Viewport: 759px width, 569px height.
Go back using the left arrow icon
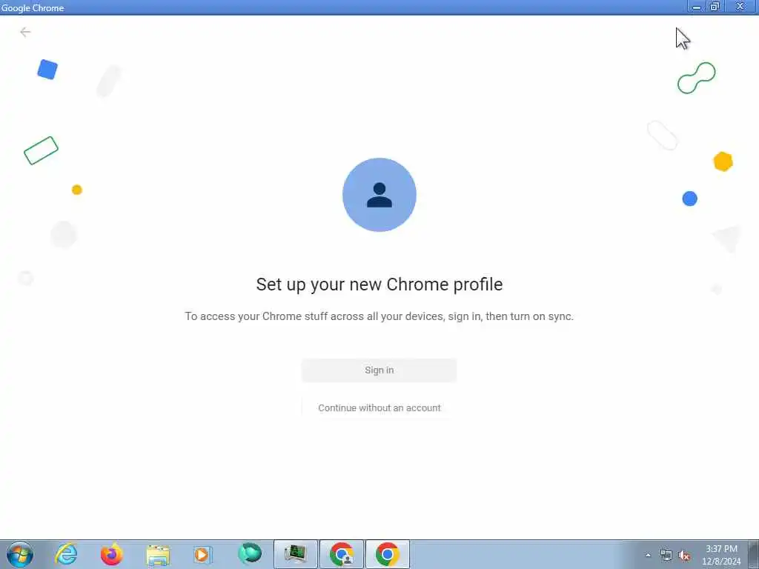pyautogui.click(x=25, y=32)
